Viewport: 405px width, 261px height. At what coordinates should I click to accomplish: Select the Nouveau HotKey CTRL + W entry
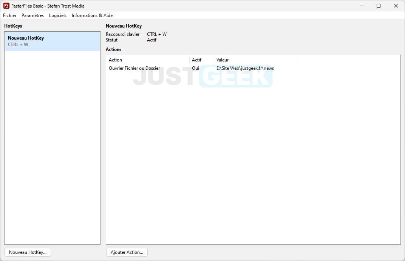(x=52, y=41)
